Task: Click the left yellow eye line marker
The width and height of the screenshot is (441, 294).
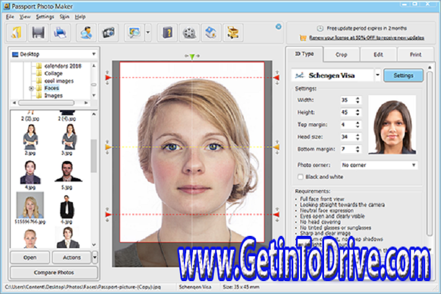Action: [x=108, y=147]
